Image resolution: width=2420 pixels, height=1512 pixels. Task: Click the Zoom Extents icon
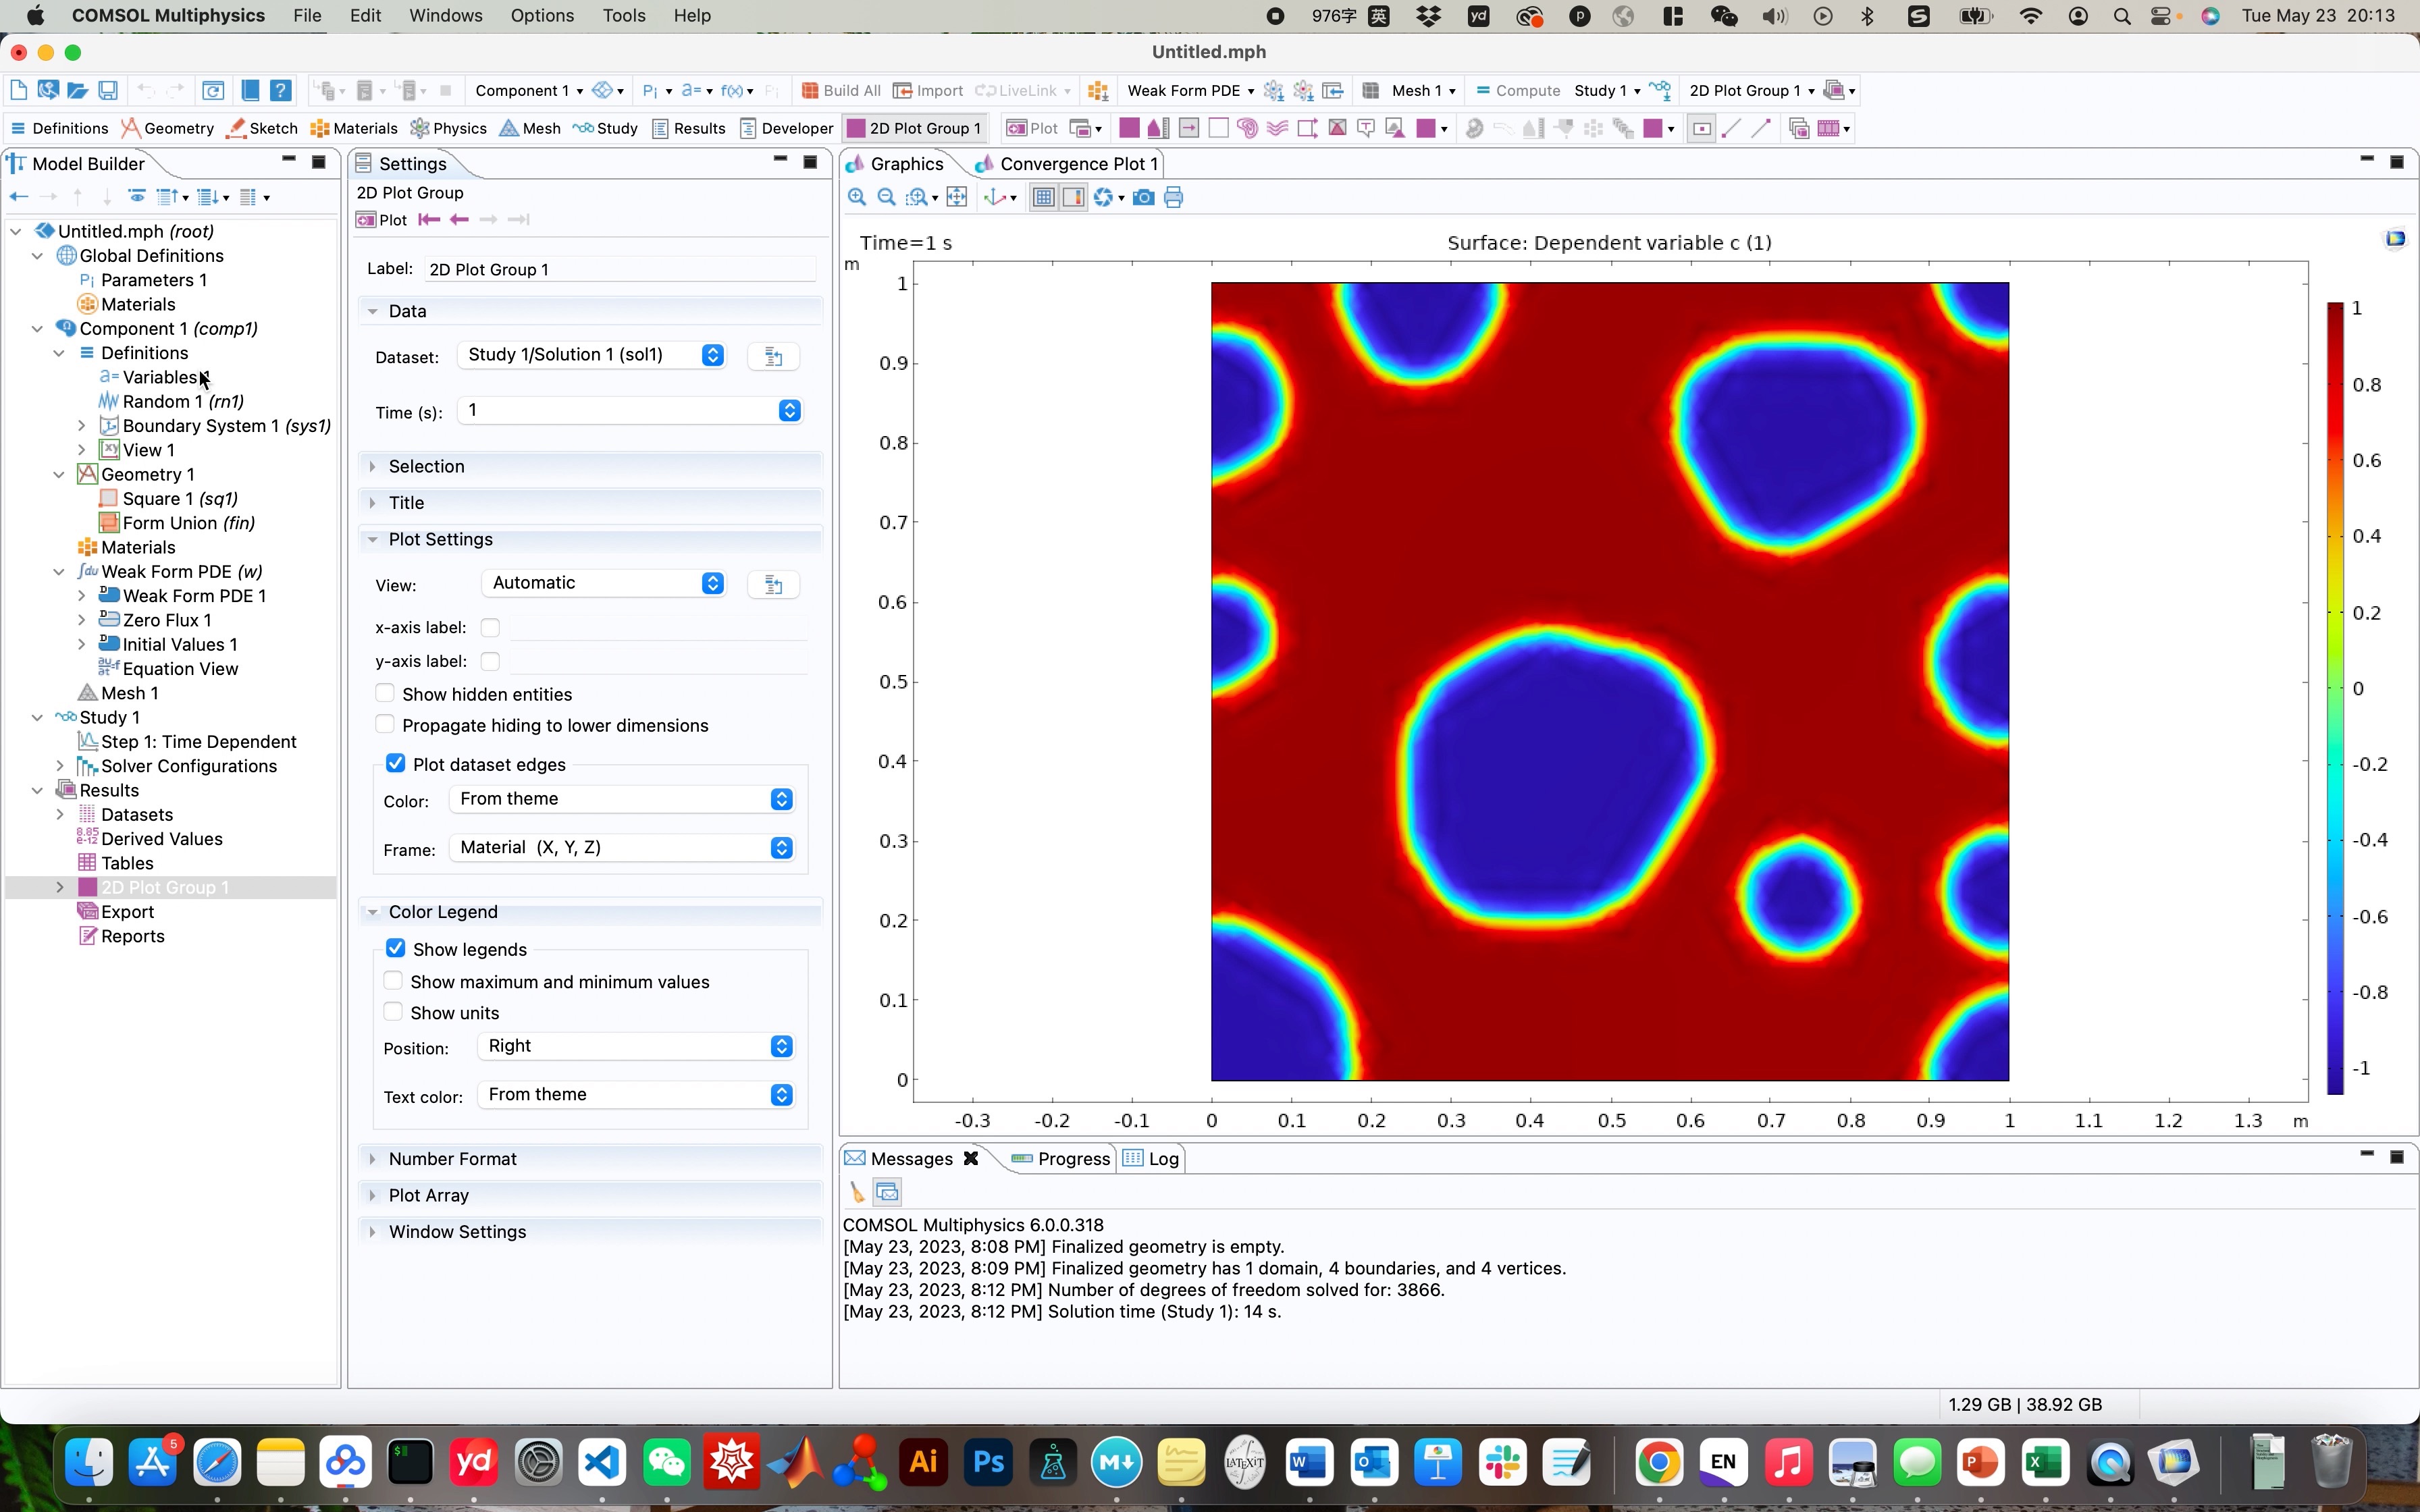[x=957, y=197]
